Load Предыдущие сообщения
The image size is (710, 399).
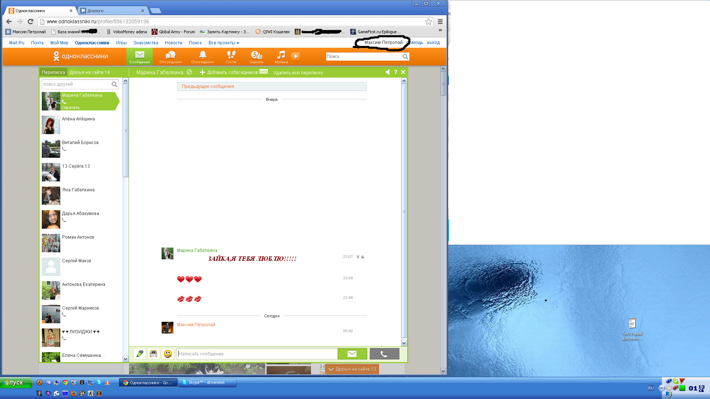click(x=208, y=86)
